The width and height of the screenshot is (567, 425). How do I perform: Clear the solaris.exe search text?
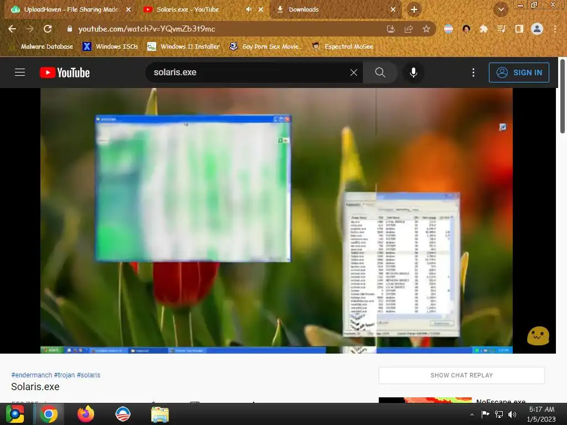[x=354, y=72]
